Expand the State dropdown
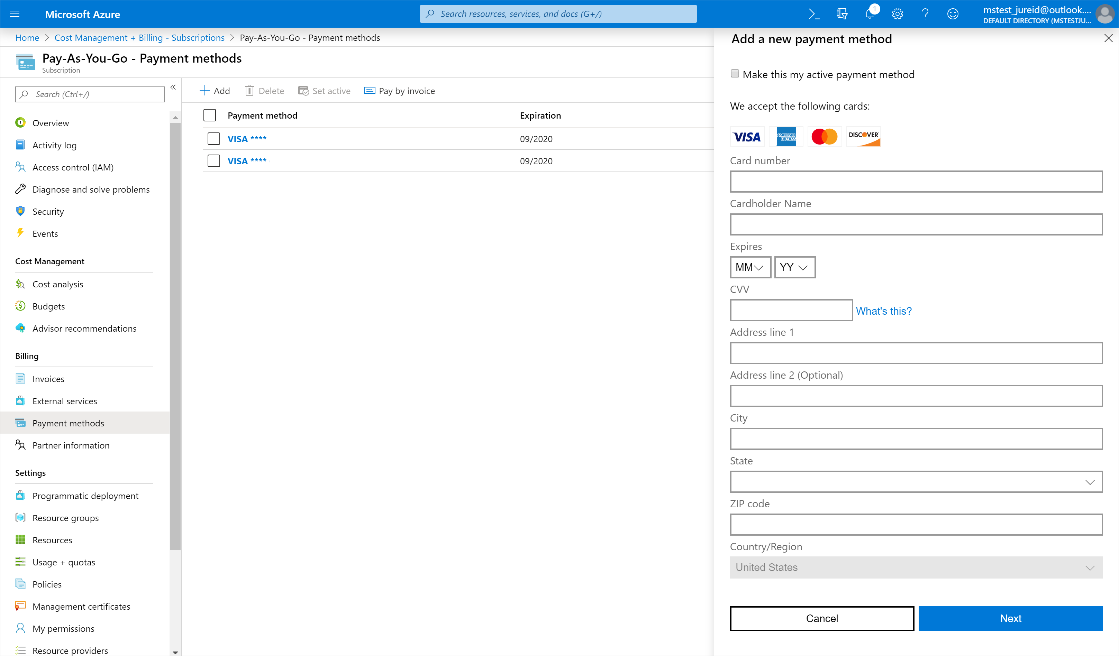The image size is (1119, 656). click(916, 482)
